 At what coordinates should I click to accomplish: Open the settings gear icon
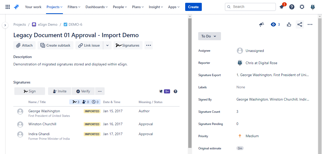pos(302,7)
